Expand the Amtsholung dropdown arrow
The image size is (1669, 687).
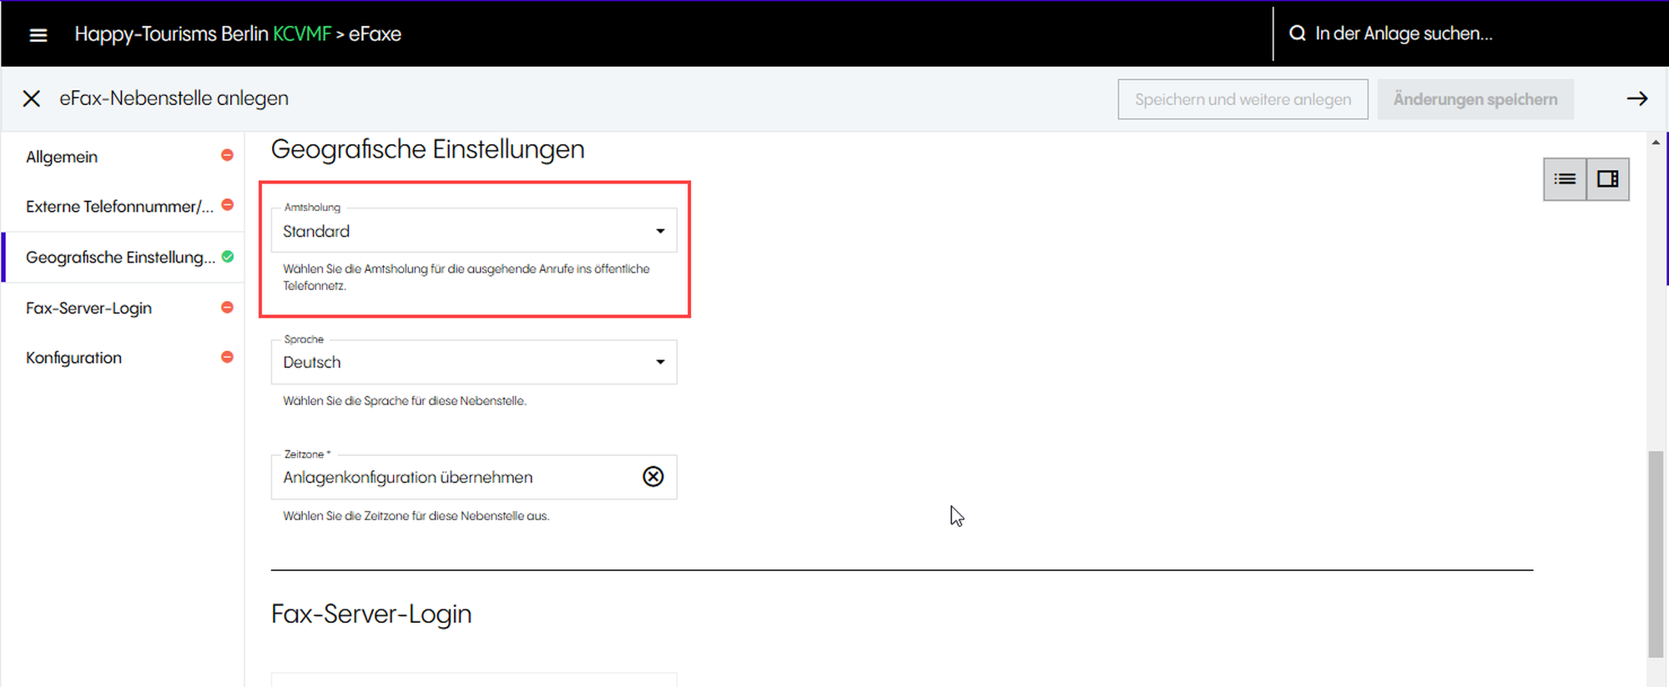pos(660,231)
